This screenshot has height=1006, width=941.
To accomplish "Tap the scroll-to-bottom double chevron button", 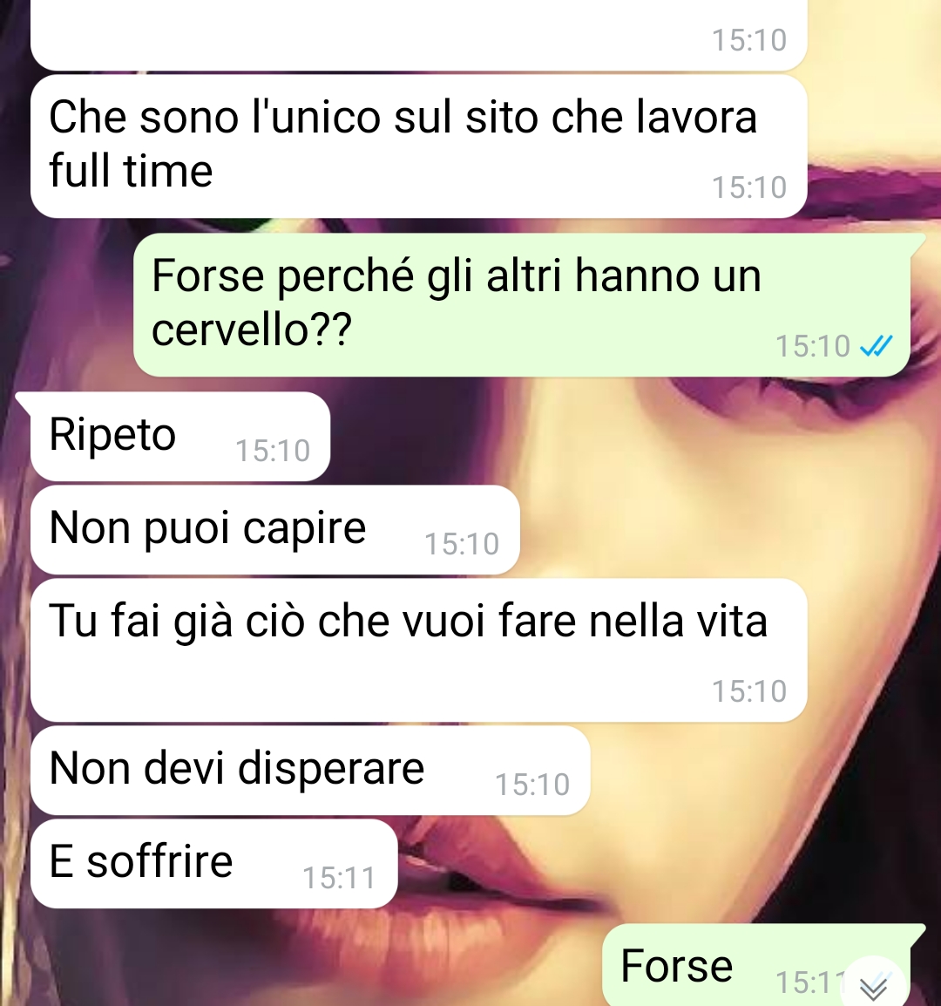I will pos(874,983).
